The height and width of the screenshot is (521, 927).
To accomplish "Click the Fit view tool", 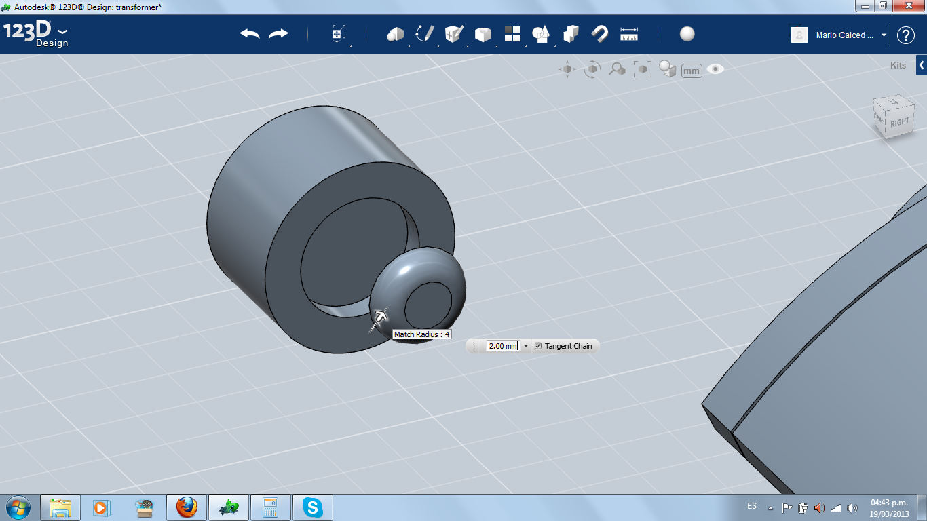I will (643, 69).
